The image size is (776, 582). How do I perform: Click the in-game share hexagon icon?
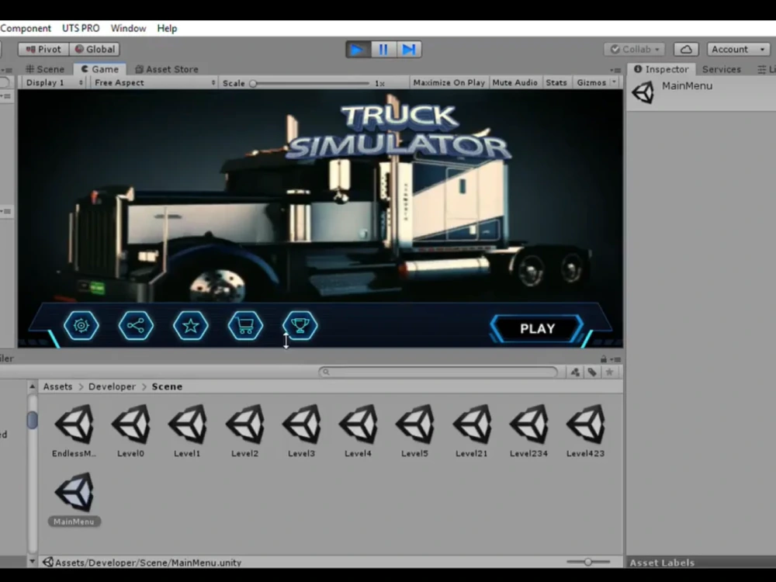point(136,325)
